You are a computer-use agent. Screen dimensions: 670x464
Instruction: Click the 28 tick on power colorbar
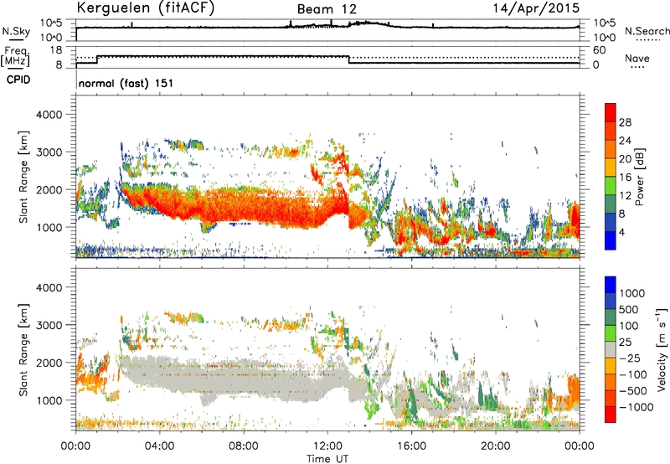pyautogui.click(x=625, y=122)
